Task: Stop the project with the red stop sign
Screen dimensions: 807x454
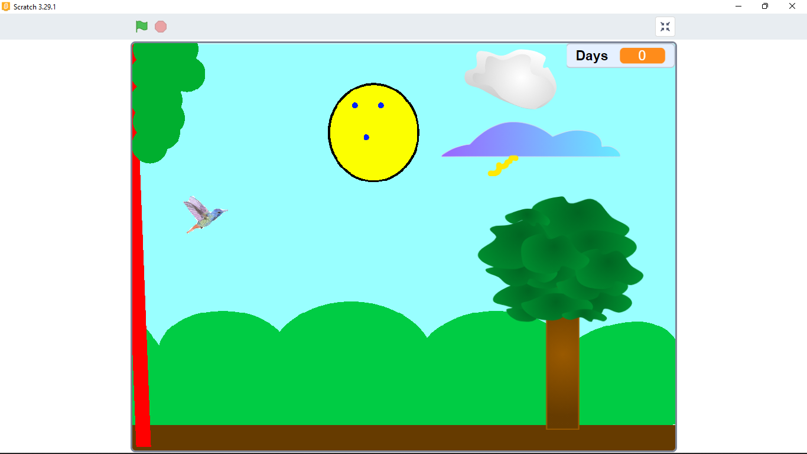Action: [161, 27]
